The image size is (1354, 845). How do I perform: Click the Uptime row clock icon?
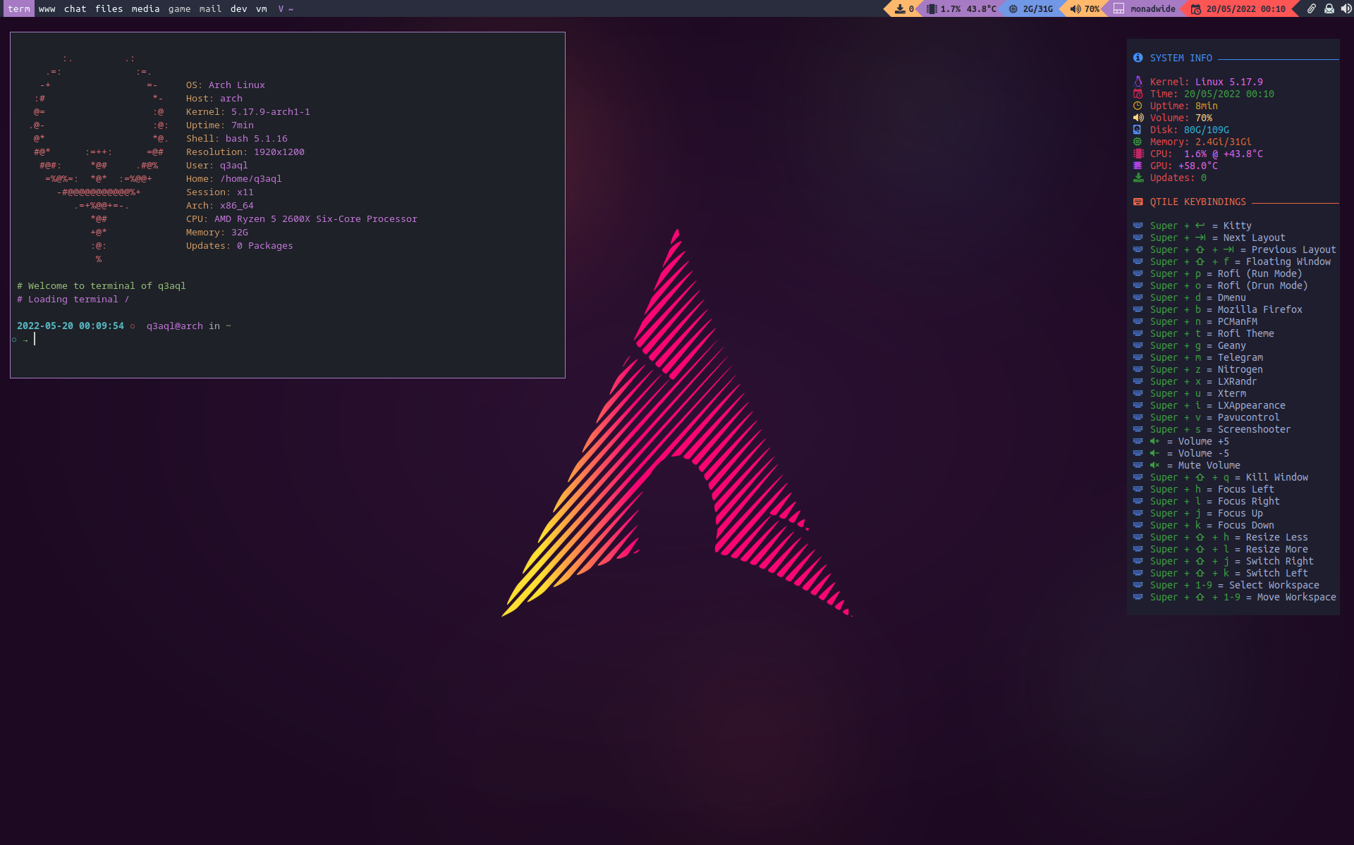[1138, 106]
